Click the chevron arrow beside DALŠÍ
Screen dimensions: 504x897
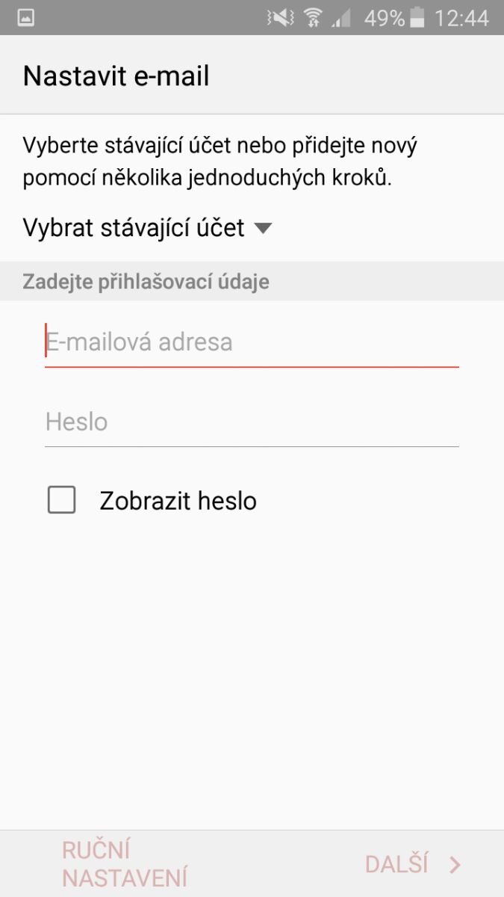point(455,866)
